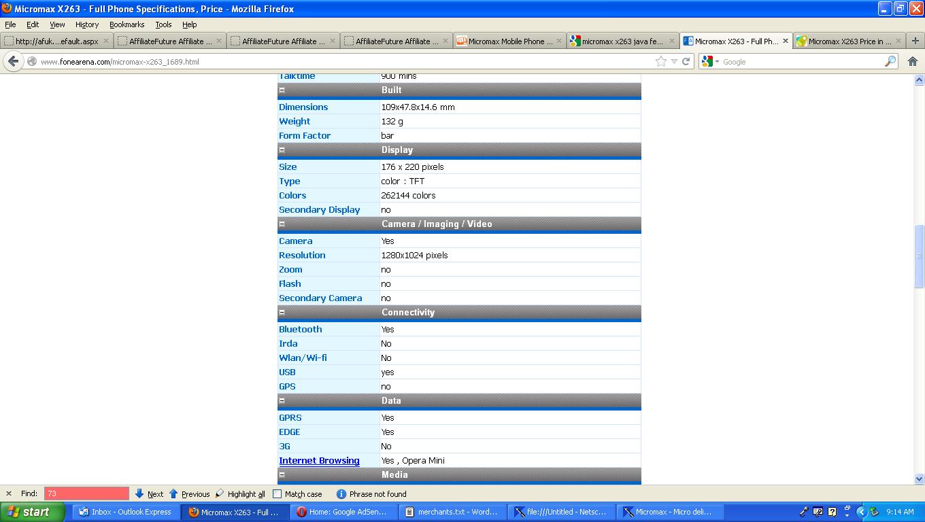
Task: Click Find Next down arrow
Action: click(139, 494)
